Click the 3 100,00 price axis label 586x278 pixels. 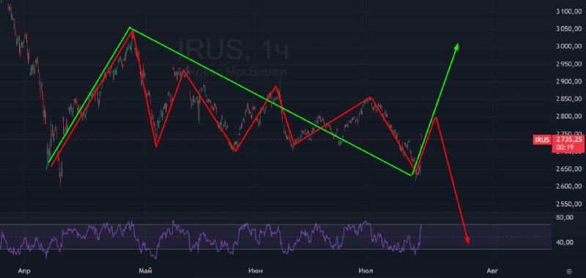click(568, 12)
